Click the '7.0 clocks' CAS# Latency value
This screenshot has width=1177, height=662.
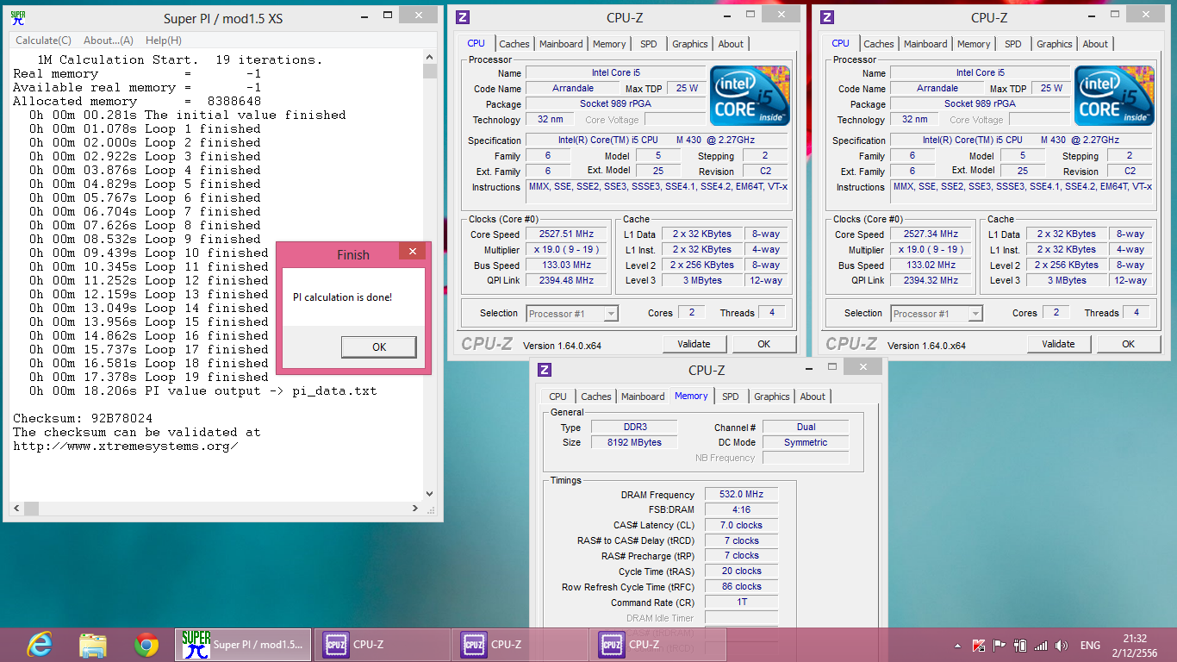click(741, 525)
